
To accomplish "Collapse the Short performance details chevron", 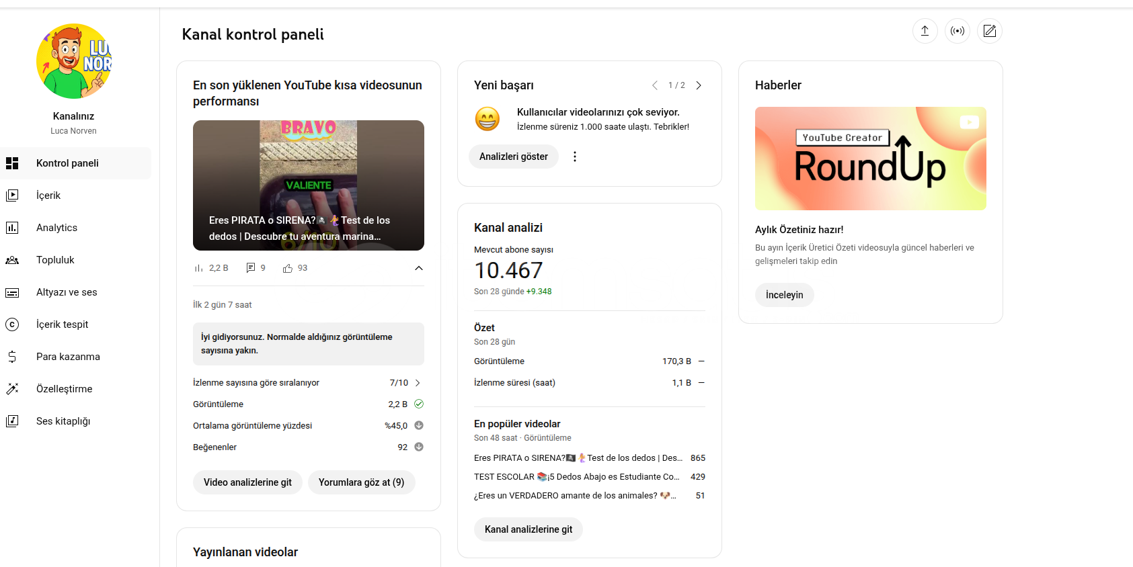I will click(418, 268).
